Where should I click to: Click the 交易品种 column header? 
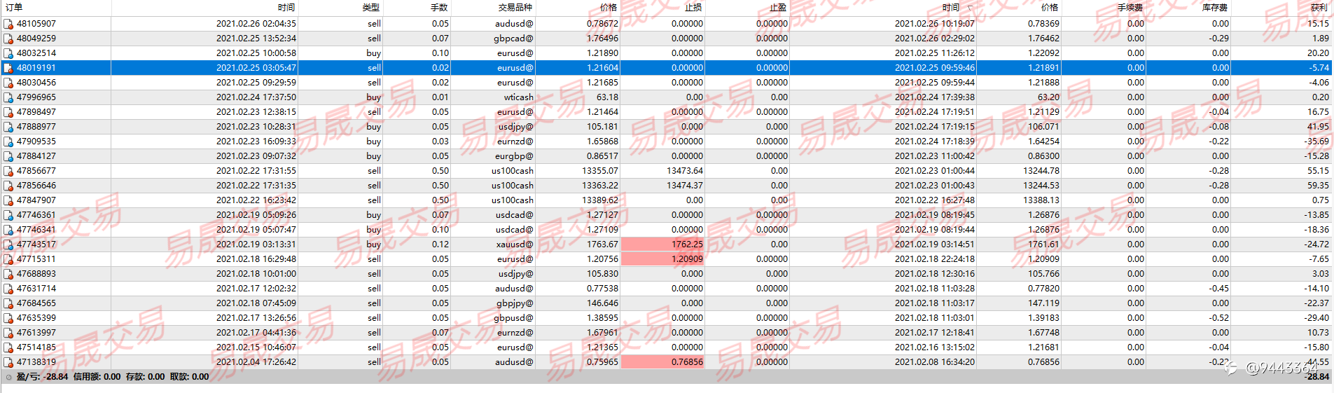click(x=515, y=8)
